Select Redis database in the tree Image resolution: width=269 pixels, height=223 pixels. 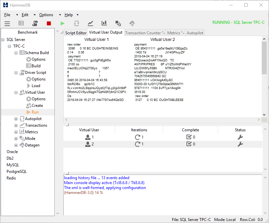(x=11, y=178)
